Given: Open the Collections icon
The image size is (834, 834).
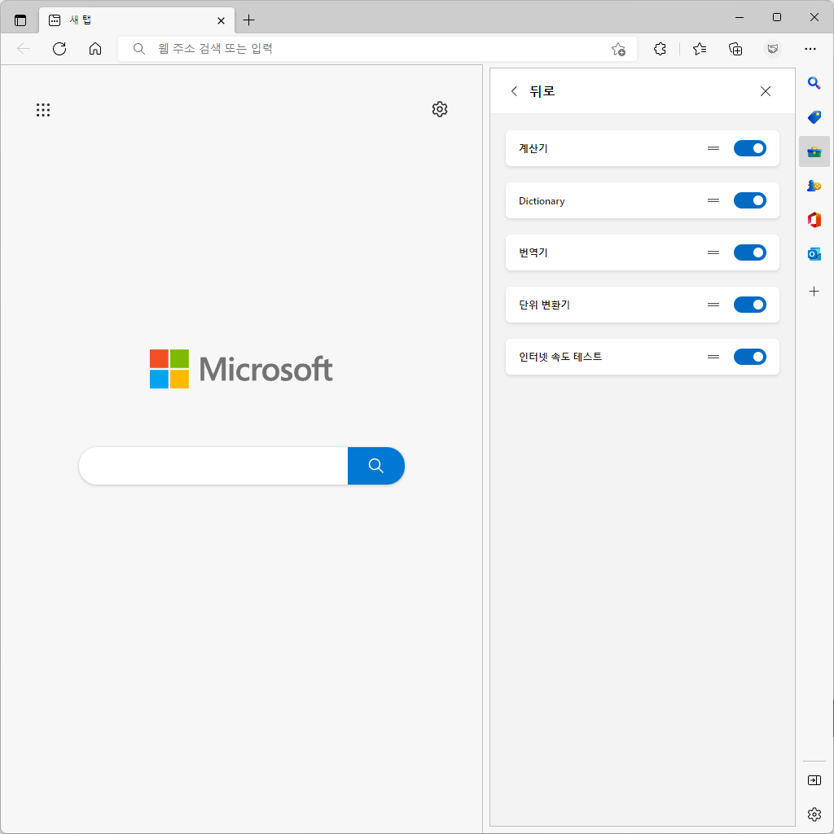Looking at the screenshot, I should [x=735, y=49].
